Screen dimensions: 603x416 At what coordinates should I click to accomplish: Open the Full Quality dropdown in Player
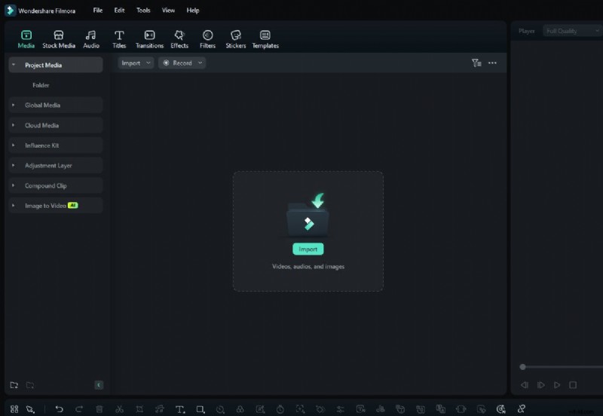[x=573, y=31]
